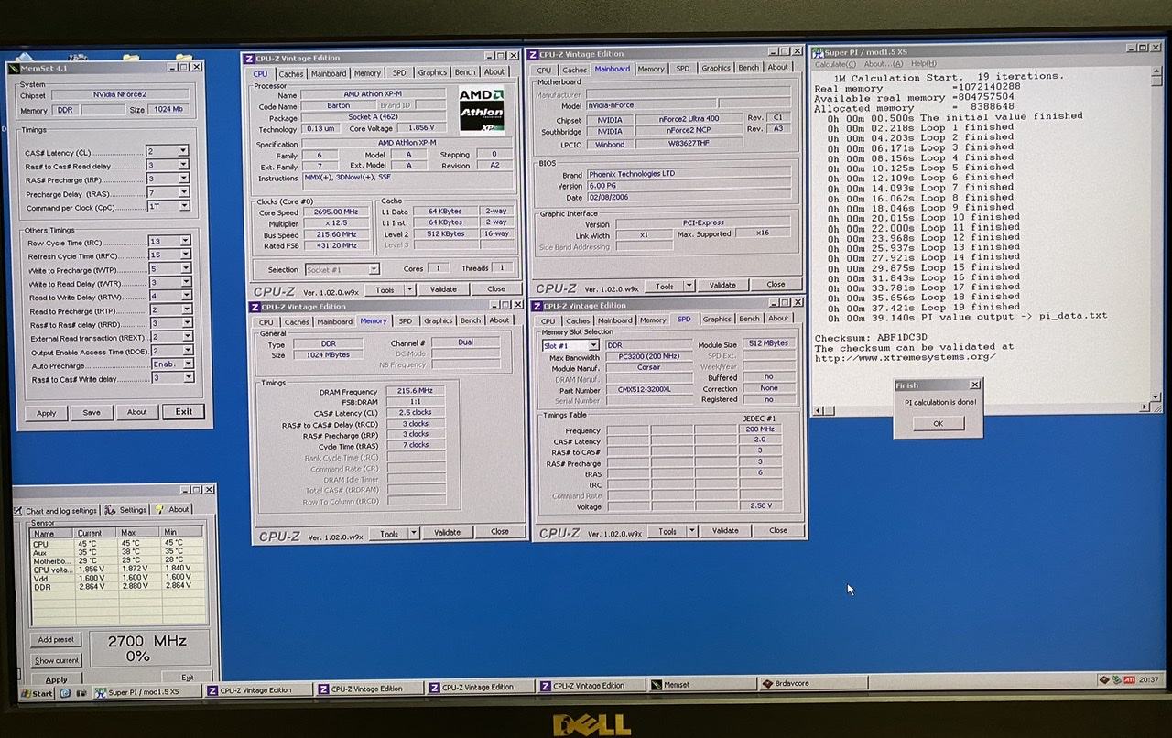Image resolution: width=1172 pixels, height=738 pixels.
Task: Select SPD tab in CPU-Z Memory window
Action: tap(405, 321)
